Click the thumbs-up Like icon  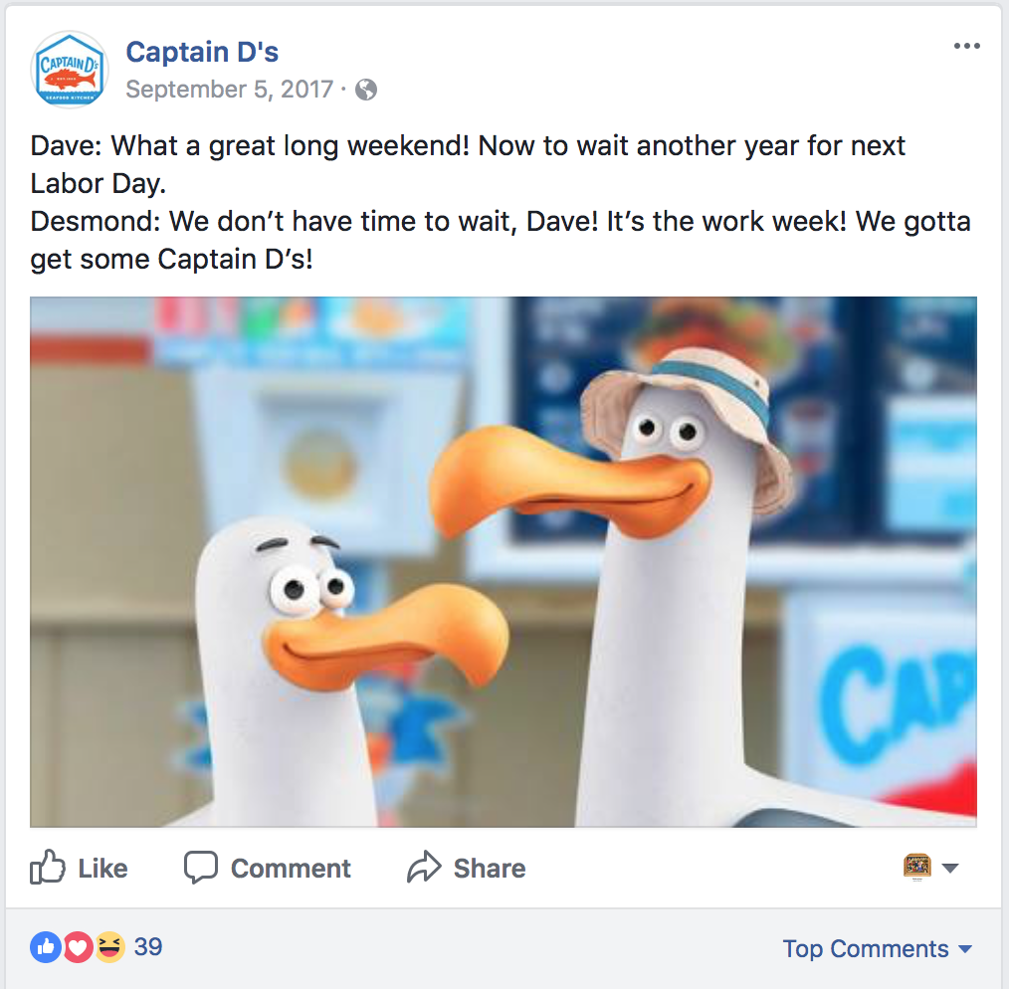click(47, 867)
